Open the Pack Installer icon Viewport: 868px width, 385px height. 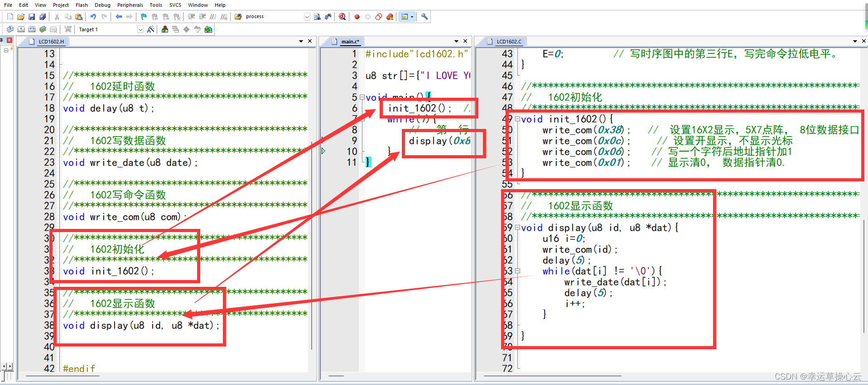point(208,29)
